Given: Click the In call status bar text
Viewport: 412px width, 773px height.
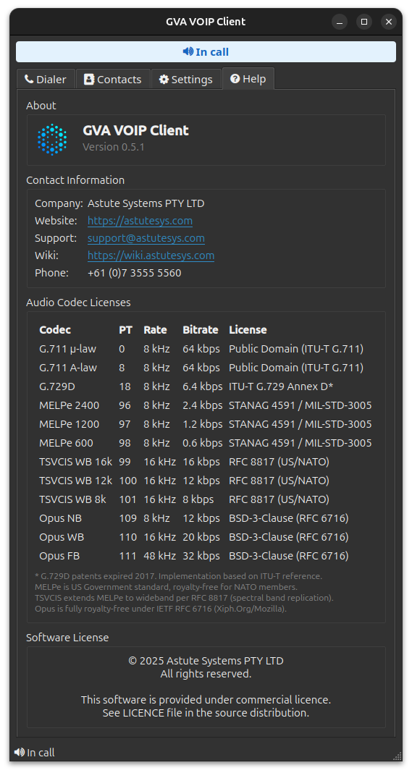Looking at the screenshot, I should (x=41, y=753).
